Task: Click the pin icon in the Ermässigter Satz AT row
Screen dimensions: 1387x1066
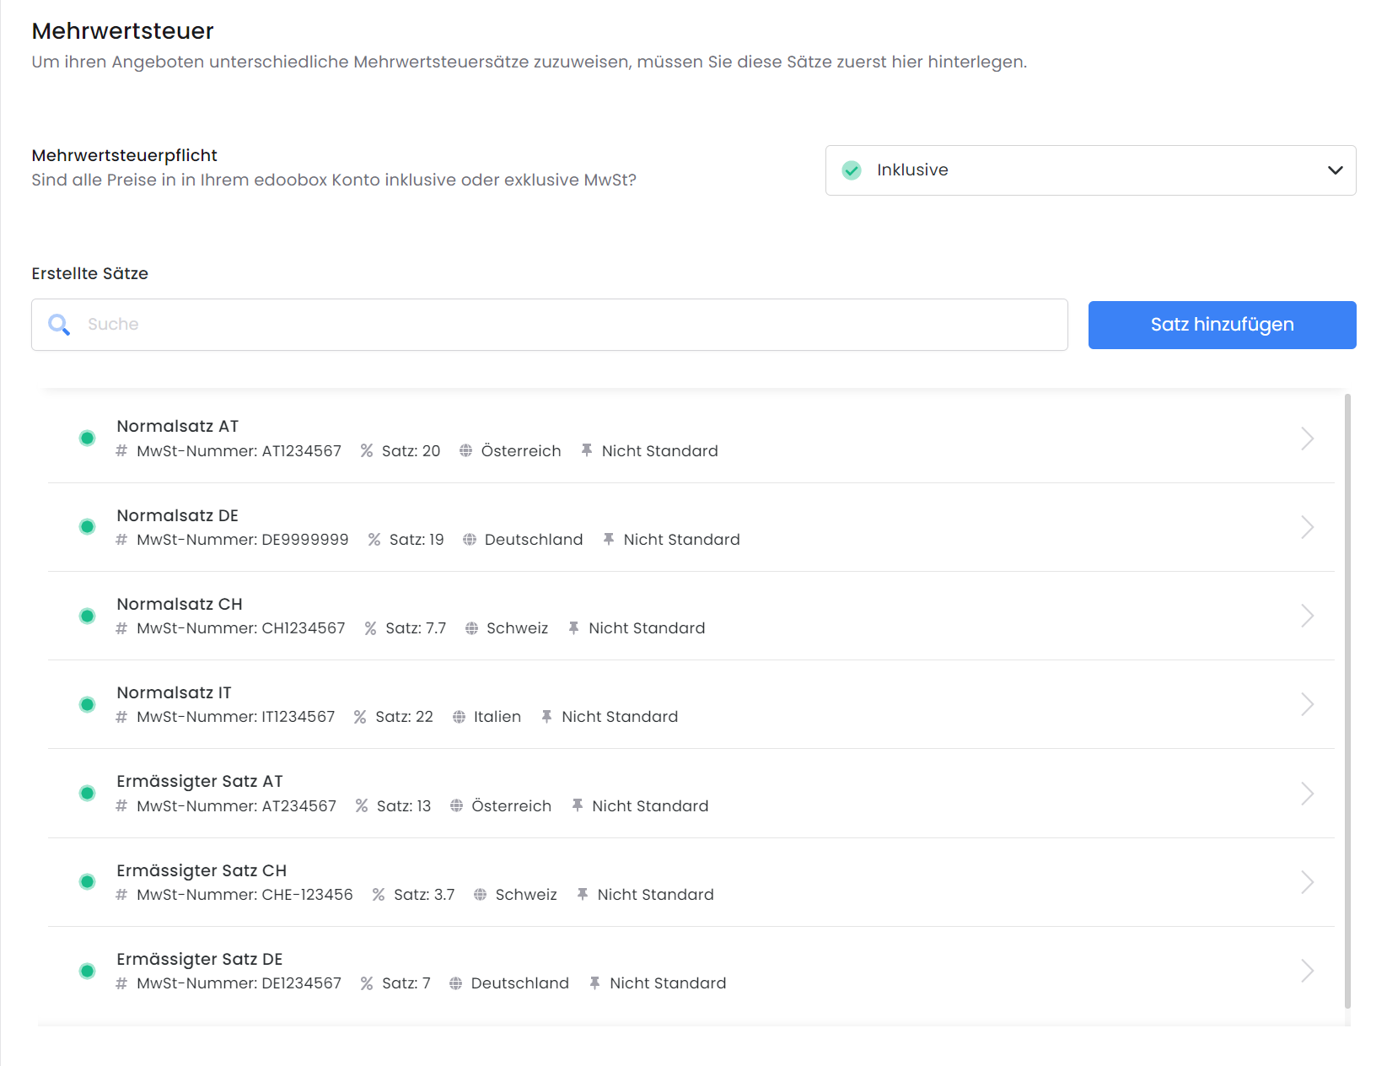Action: (578, 805)
